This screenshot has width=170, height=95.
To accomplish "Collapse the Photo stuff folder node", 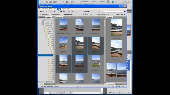I will [45, 34].
